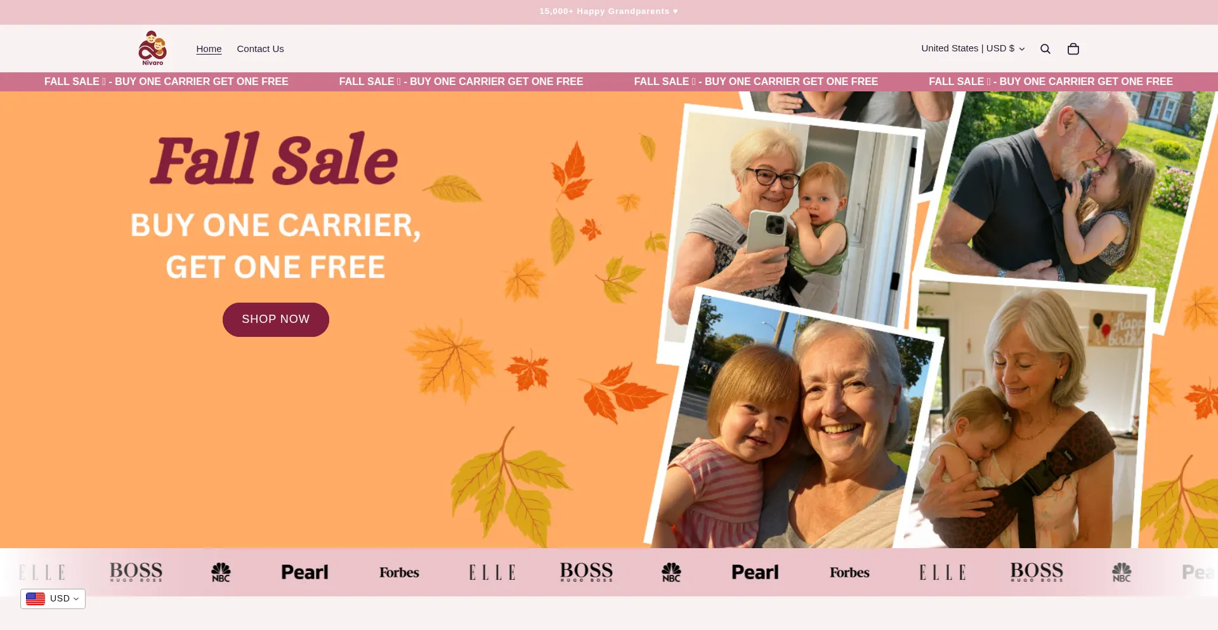This screenshot has height=630, width=1218.
Task: Click the chevron next to USD $
Action: 1022,49
